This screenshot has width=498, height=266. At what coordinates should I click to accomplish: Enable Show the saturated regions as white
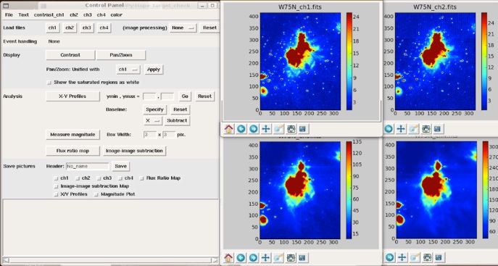pyautogui.click(x=49, y=83)
